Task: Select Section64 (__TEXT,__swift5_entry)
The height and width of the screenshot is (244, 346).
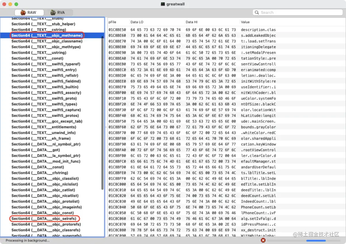Action: [x=44, y=70]
